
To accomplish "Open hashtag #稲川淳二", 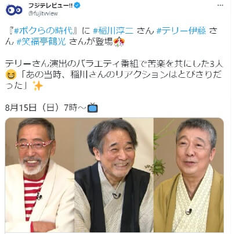I will [113, 31].
